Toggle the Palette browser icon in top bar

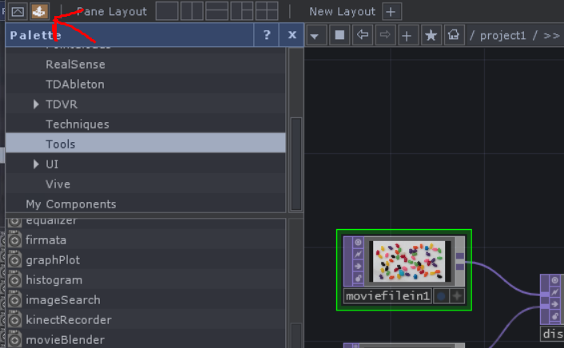tap(39, 11)
